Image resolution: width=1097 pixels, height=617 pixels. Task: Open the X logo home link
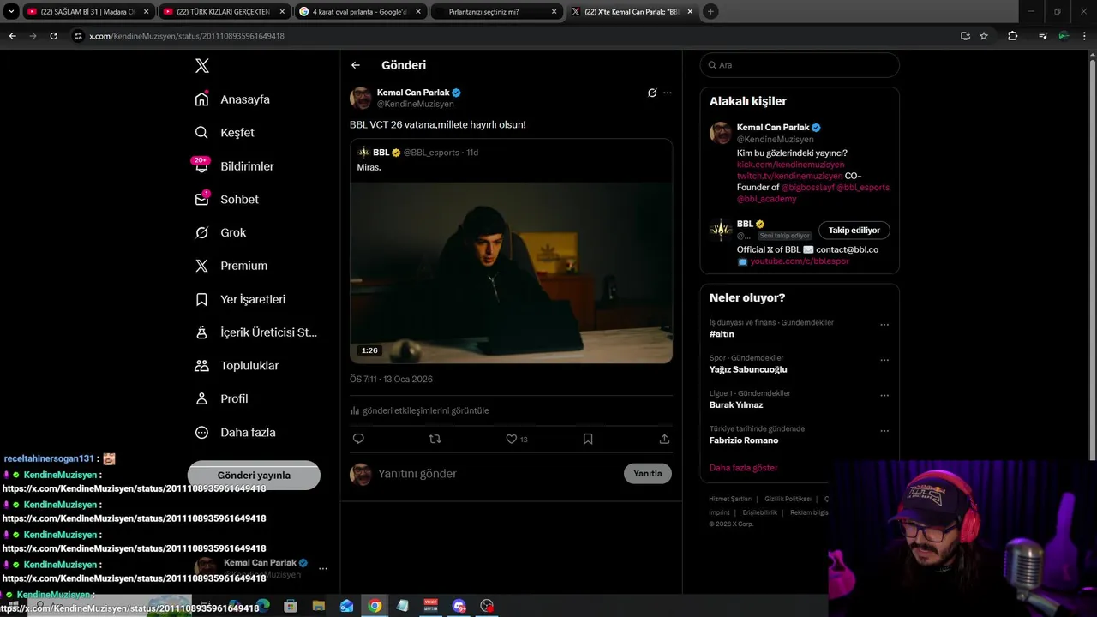pyautogui.click(x=201, y=66)
